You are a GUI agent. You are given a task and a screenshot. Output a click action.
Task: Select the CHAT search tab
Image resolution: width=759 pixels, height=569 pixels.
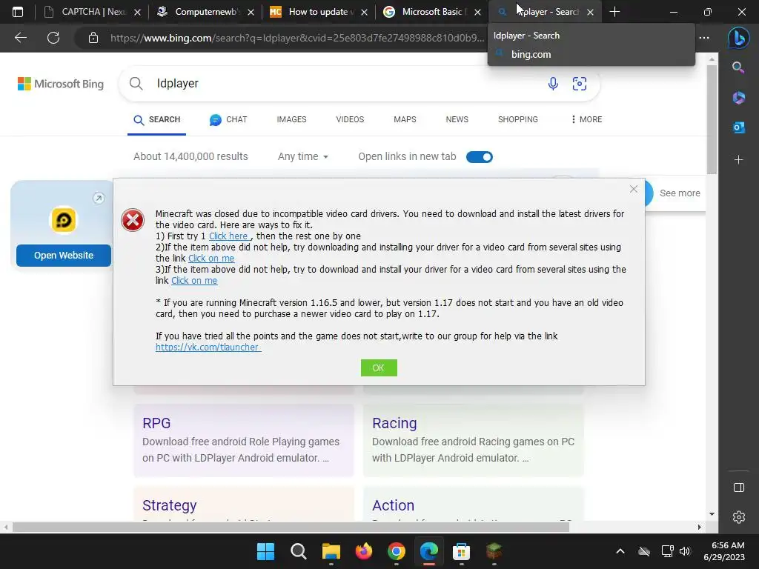[x=228, y=119]
